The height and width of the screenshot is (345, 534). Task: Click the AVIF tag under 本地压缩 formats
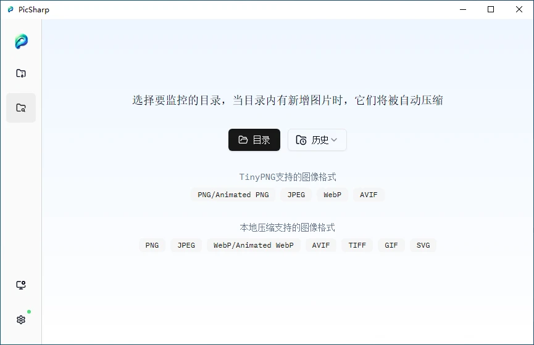click(x=320, y=245)
